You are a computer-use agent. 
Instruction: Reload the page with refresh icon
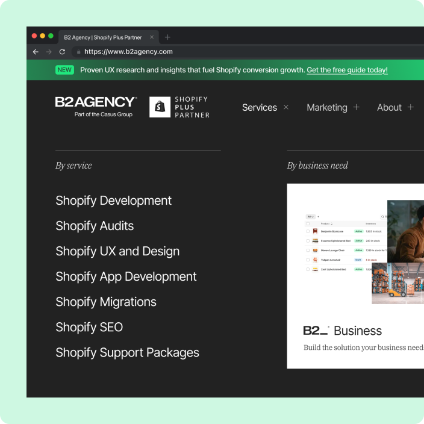coord(62,52)
